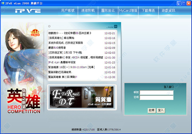
Task: Focus the 密碼 password input field
Action: (x=156, y=98)
